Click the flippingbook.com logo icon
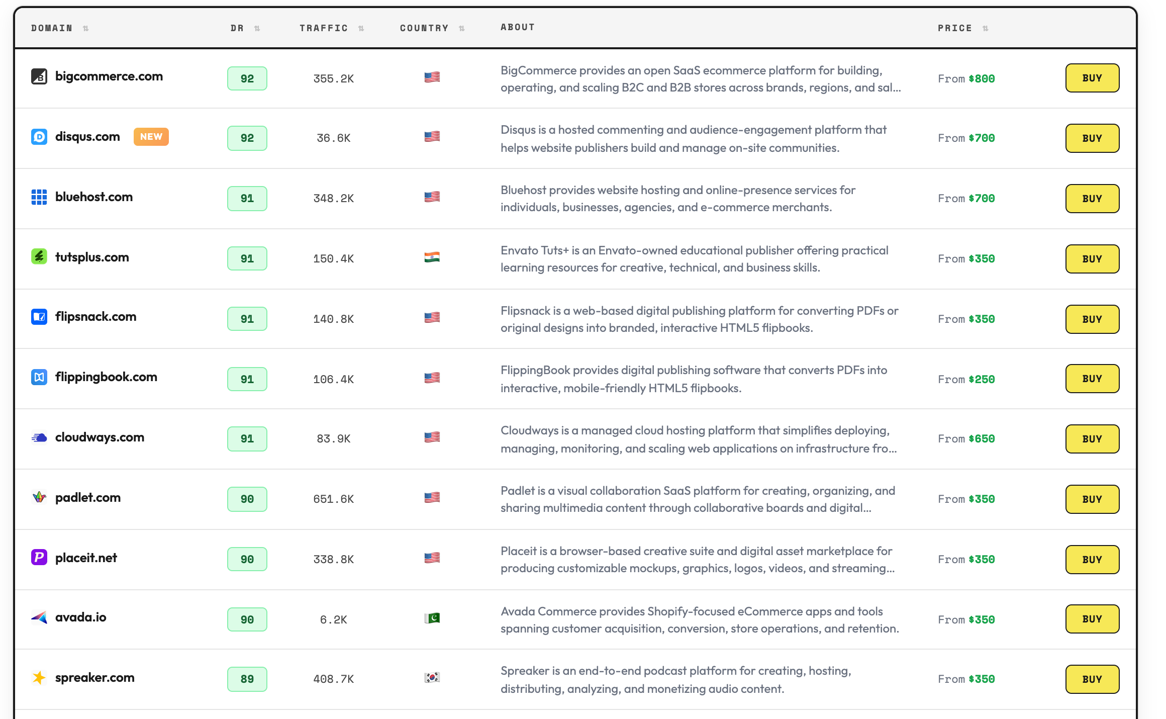 click(x=39, y=377)
